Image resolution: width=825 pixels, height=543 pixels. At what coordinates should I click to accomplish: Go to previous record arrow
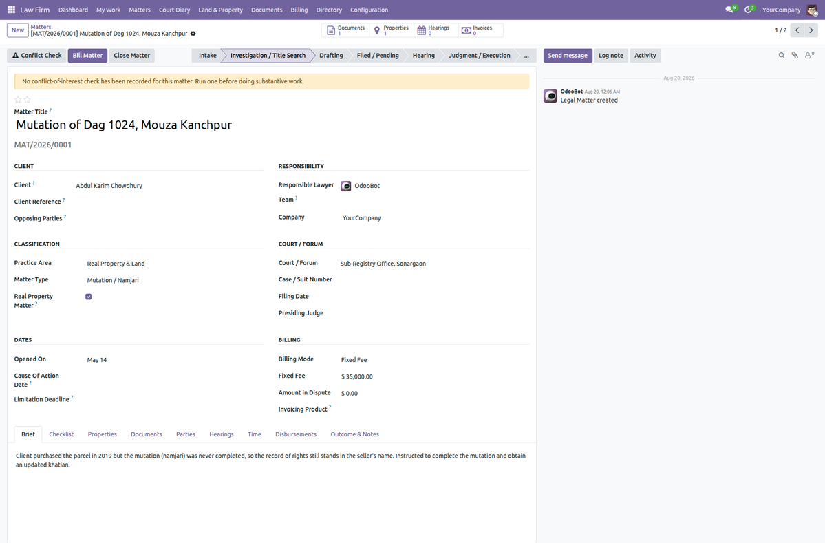797,30
